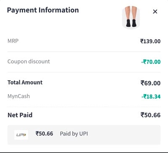
Task: Click the Paid by UPI text
Action: [x=74, y=134]
